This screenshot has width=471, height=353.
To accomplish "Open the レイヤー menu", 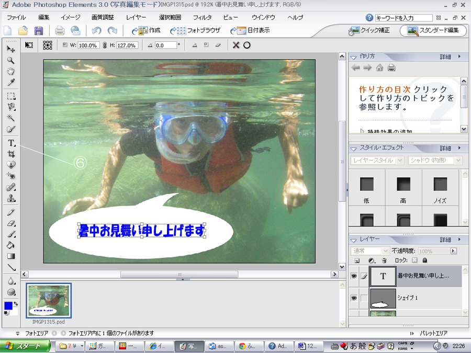I will click(136, 17).
